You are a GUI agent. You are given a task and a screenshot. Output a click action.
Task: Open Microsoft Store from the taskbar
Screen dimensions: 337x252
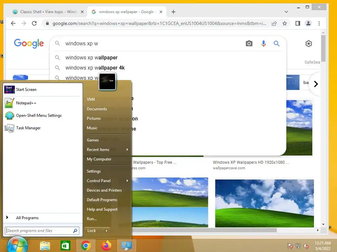[65, 245]
